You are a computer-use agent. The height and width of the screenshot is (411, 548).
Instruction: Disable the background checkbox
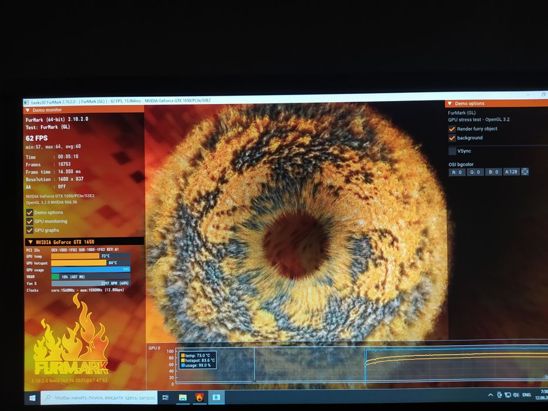point(452,138)
